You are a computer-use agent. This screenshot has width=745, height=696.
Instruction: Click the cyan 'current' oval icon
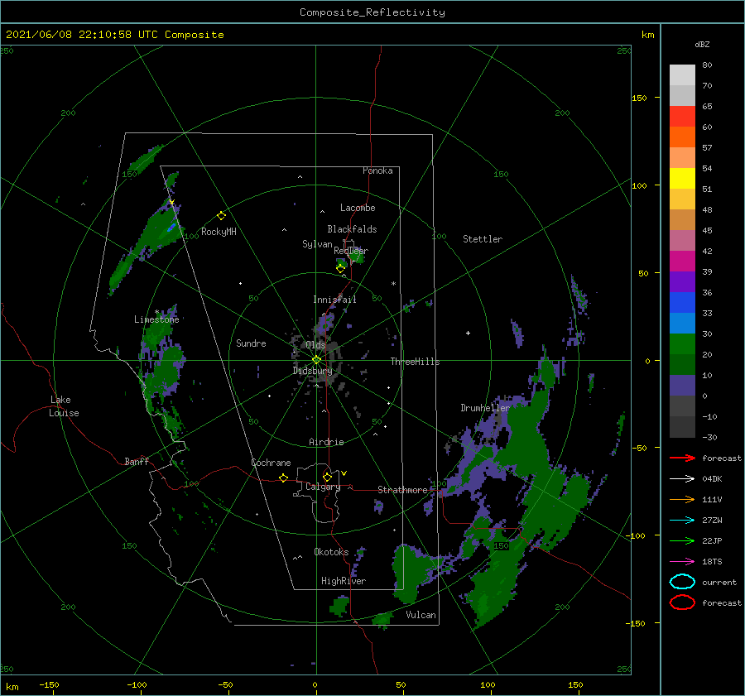(x=682, y=582)
